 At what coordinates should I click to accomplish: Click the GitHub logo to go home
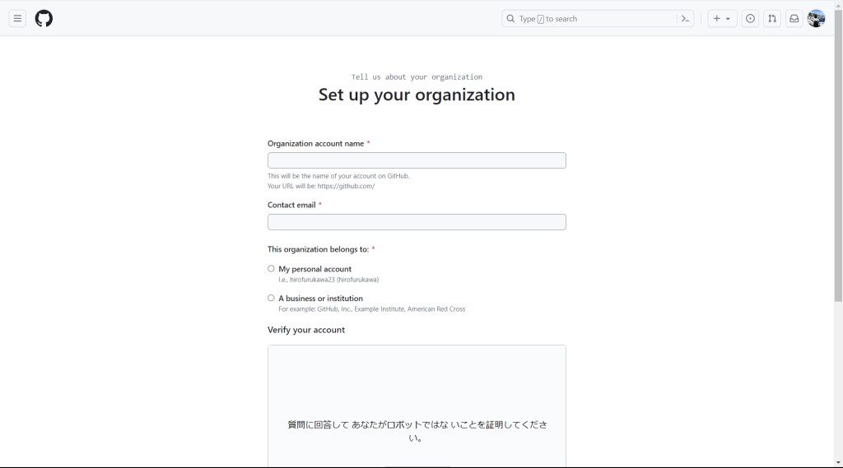coord(44,18)
